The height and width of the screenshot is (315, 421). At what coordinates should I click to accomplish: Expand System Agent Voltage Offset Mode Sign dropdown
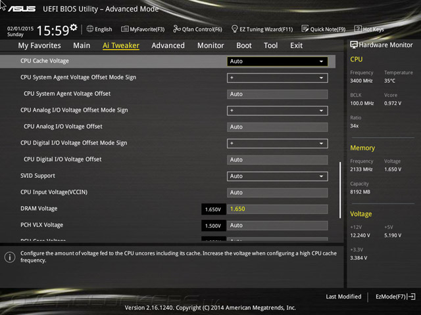[278, 77]
